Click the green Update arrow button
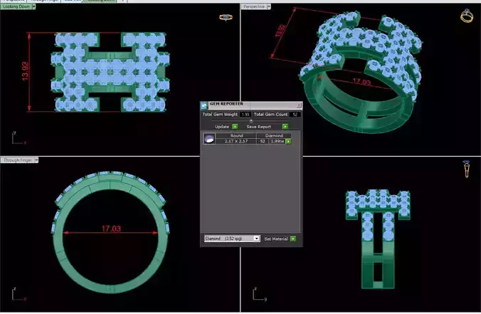 click(235, 127)
